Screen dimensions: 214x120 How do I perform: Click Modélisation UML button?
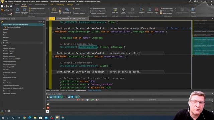[167, 11]
